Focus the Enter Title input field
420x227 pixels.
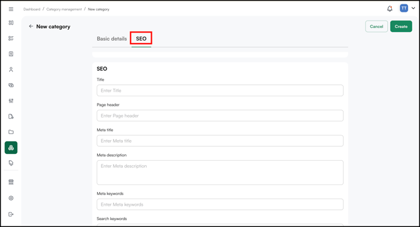tap(220, 91)
